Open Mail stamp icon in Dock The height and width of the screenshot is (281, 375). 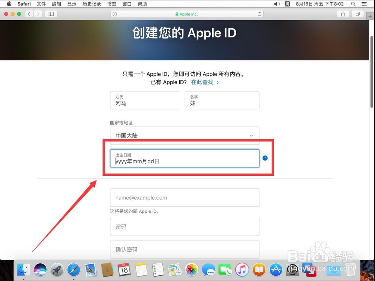pos(91,270)
